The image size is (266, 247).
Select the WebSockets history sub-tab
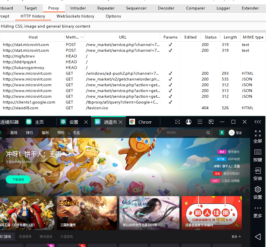coord(75,16)
